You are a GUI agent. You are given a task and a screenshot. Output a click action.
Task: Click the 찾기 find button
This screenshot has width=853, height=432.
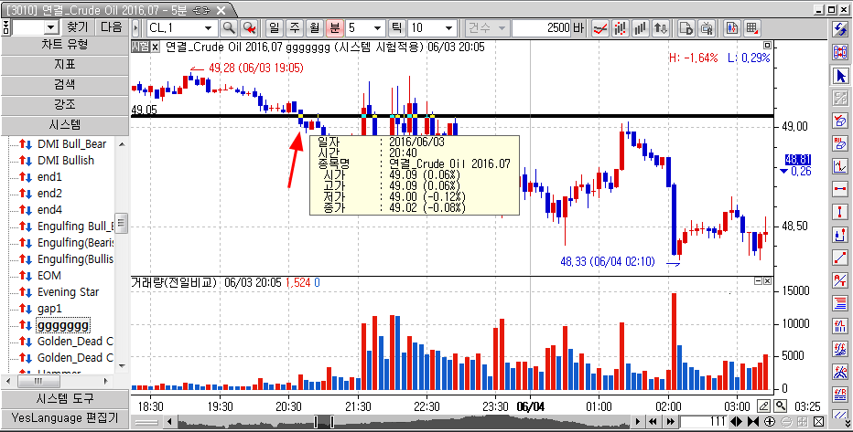pyautogui.click(x=79, y=27)
